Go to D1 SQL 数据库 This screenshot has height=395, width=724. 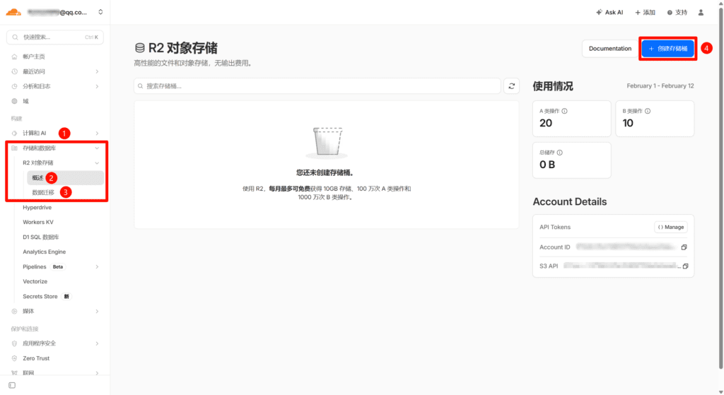click(41, 237)
